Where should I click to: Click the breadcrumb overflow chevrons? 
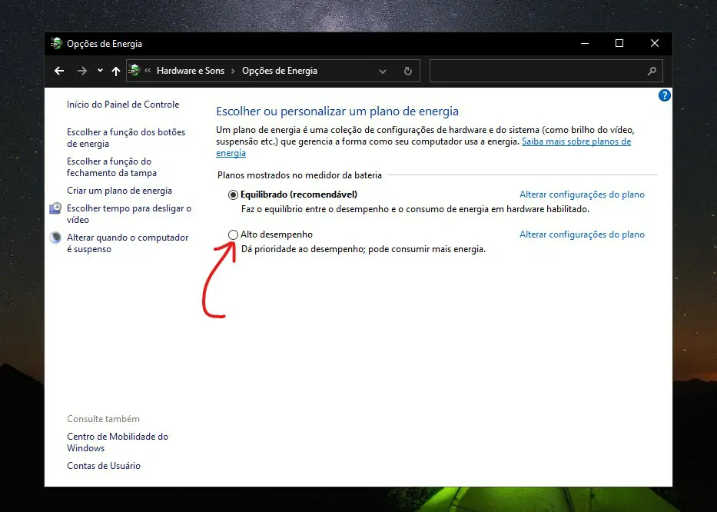pos(148,71)
